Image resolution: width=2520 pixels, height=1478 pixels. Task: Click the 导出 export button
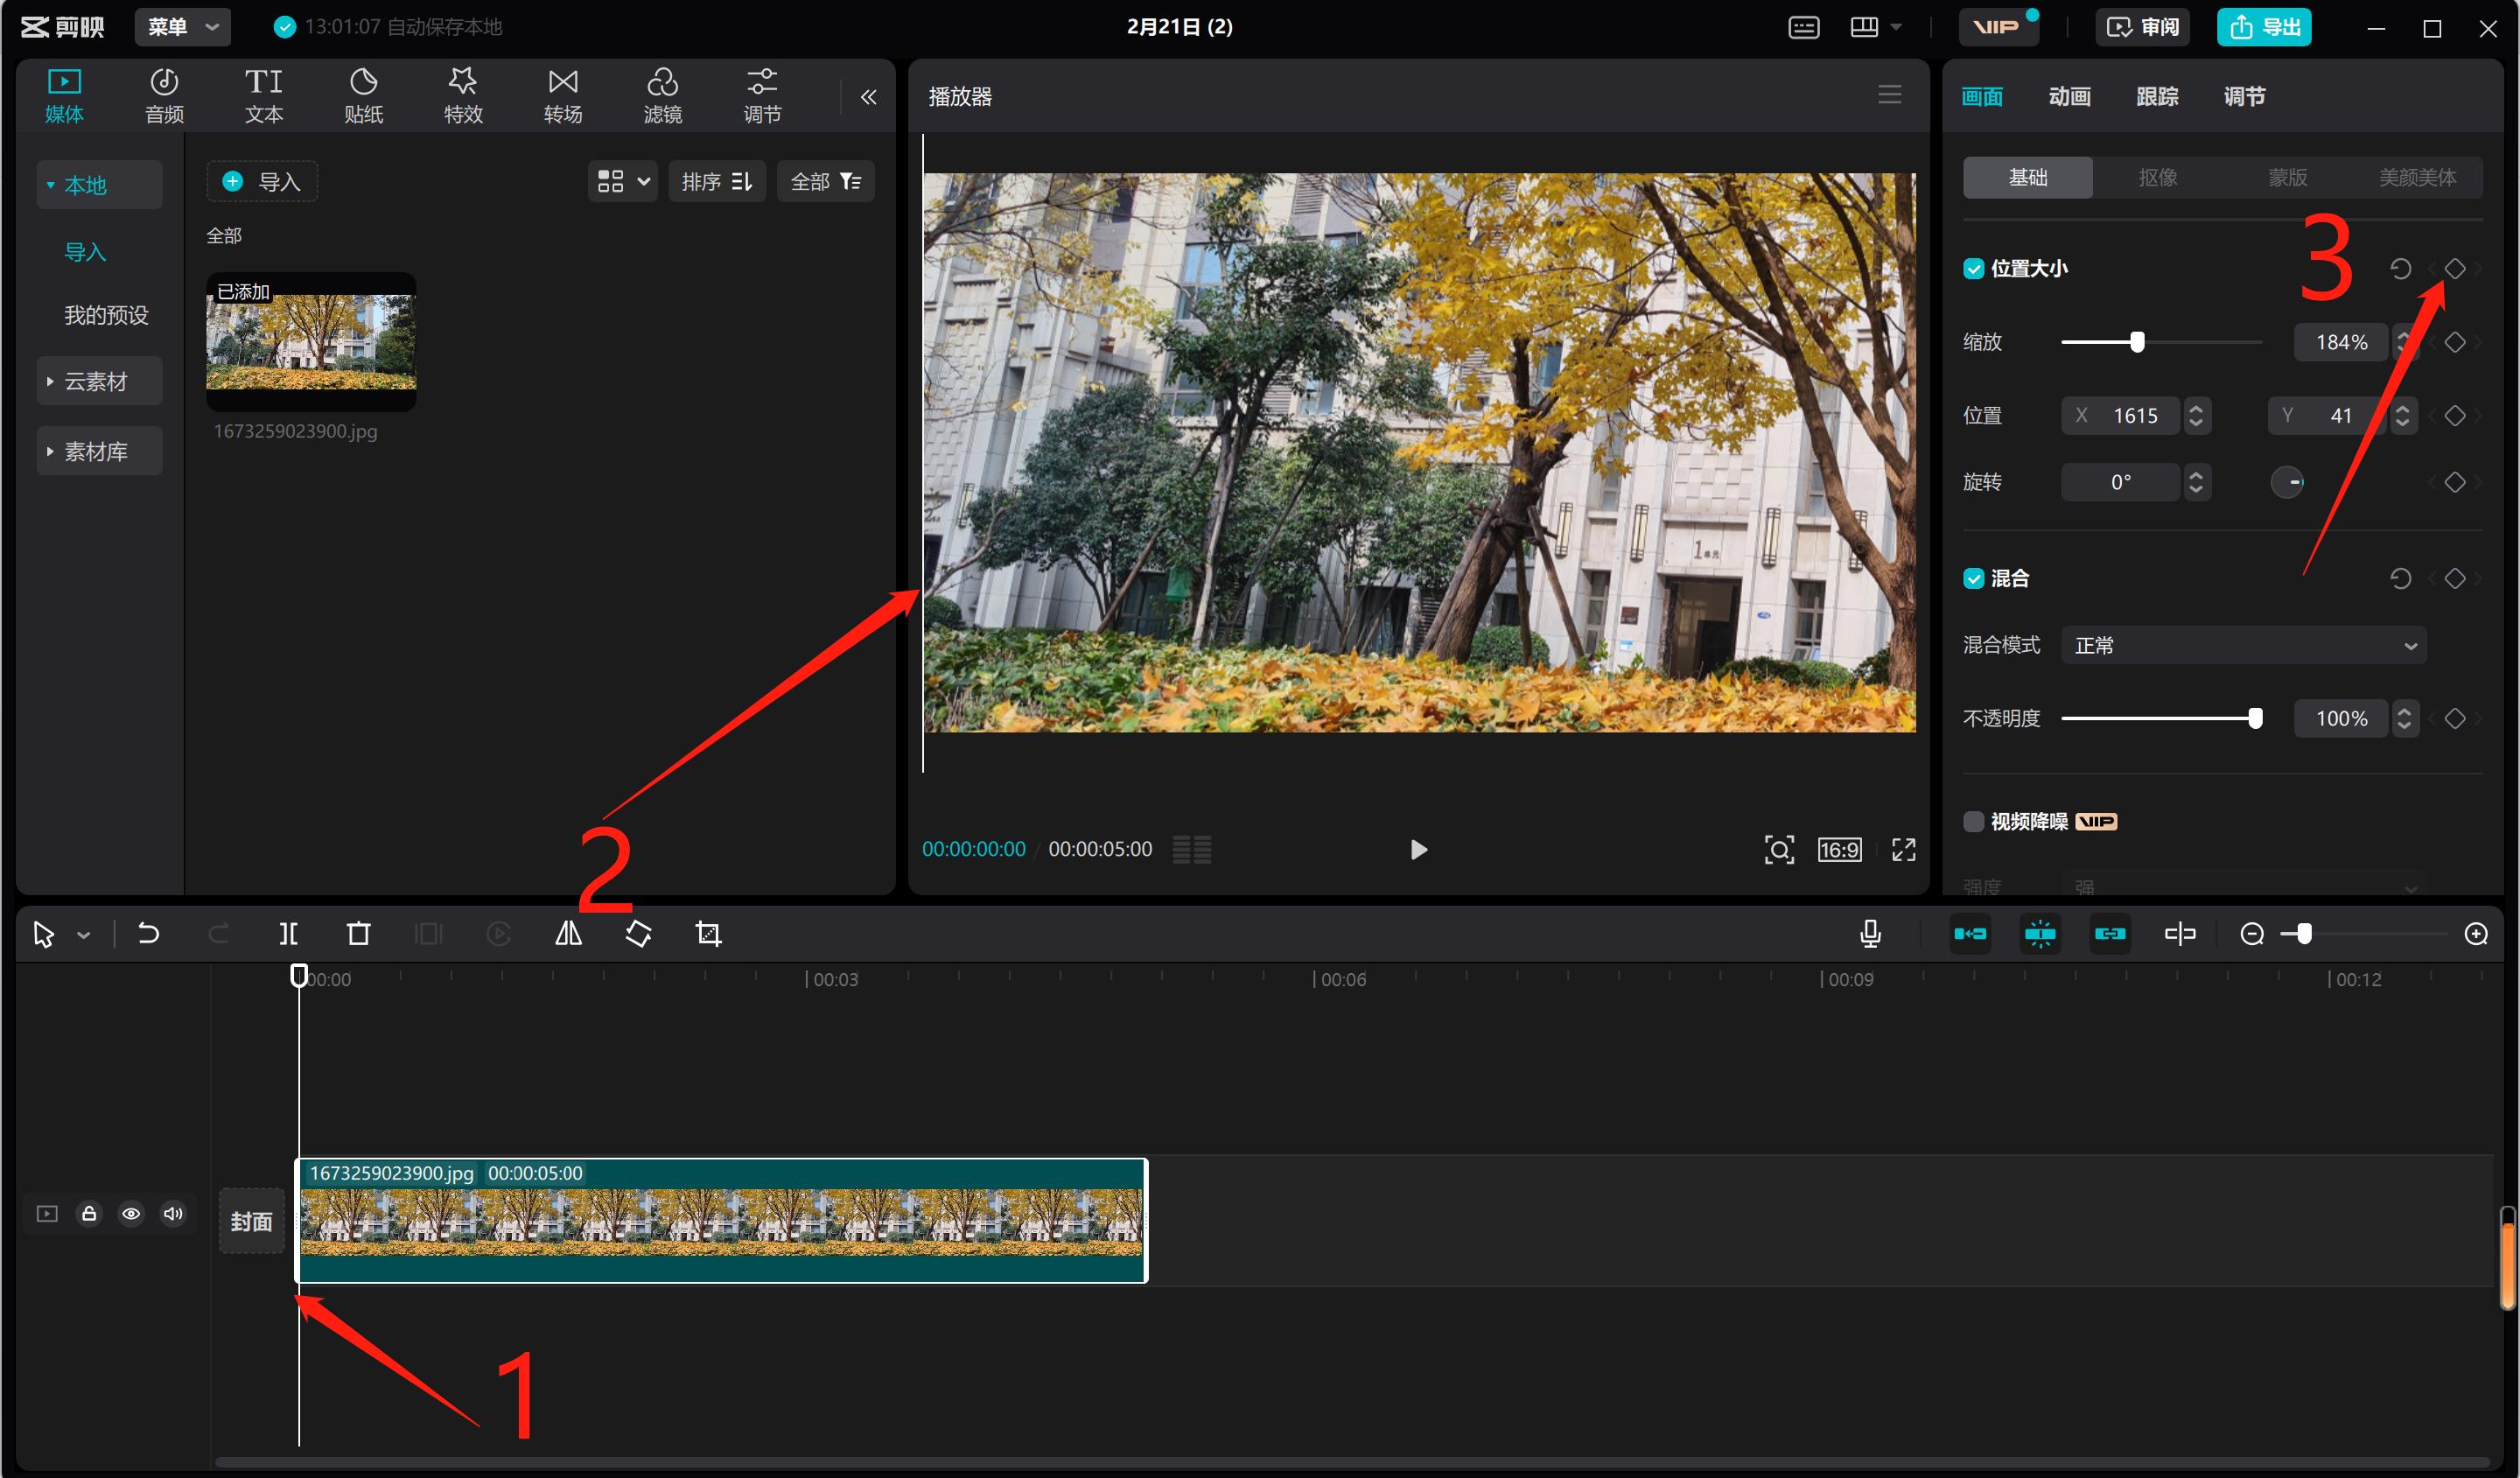(x=2264, y=27)
